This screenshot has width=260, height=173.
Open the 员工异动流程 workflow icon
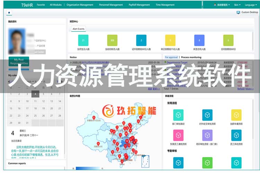click(x=236, y=135)
